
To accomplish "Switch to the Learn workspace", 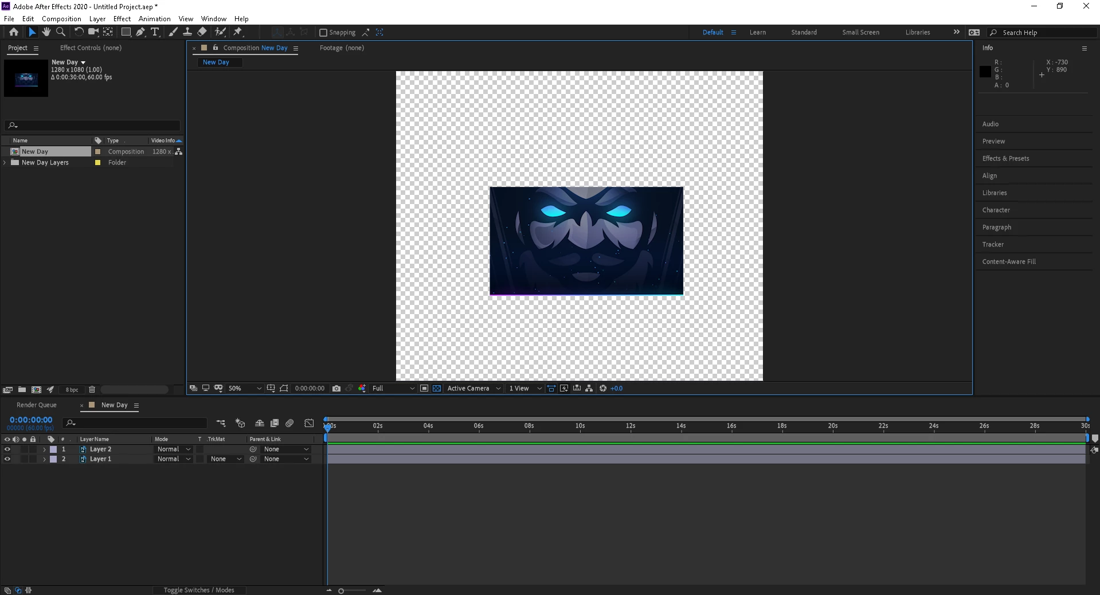I will (x=758, y=32).
